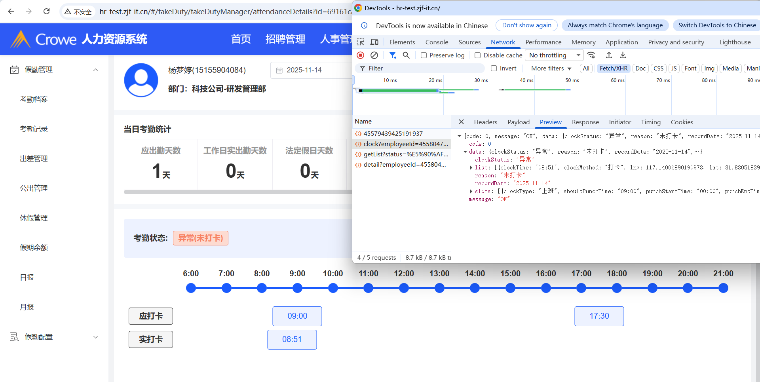This screenshot has height=382, width=760.
Task: Click the 9:00 dot on the timeline
Action: click(297, 288)
